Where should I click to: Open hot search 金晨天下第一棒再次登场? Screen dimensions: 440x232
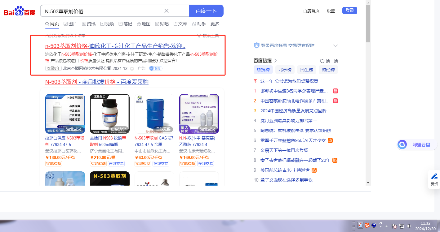(x=284, y=150)
